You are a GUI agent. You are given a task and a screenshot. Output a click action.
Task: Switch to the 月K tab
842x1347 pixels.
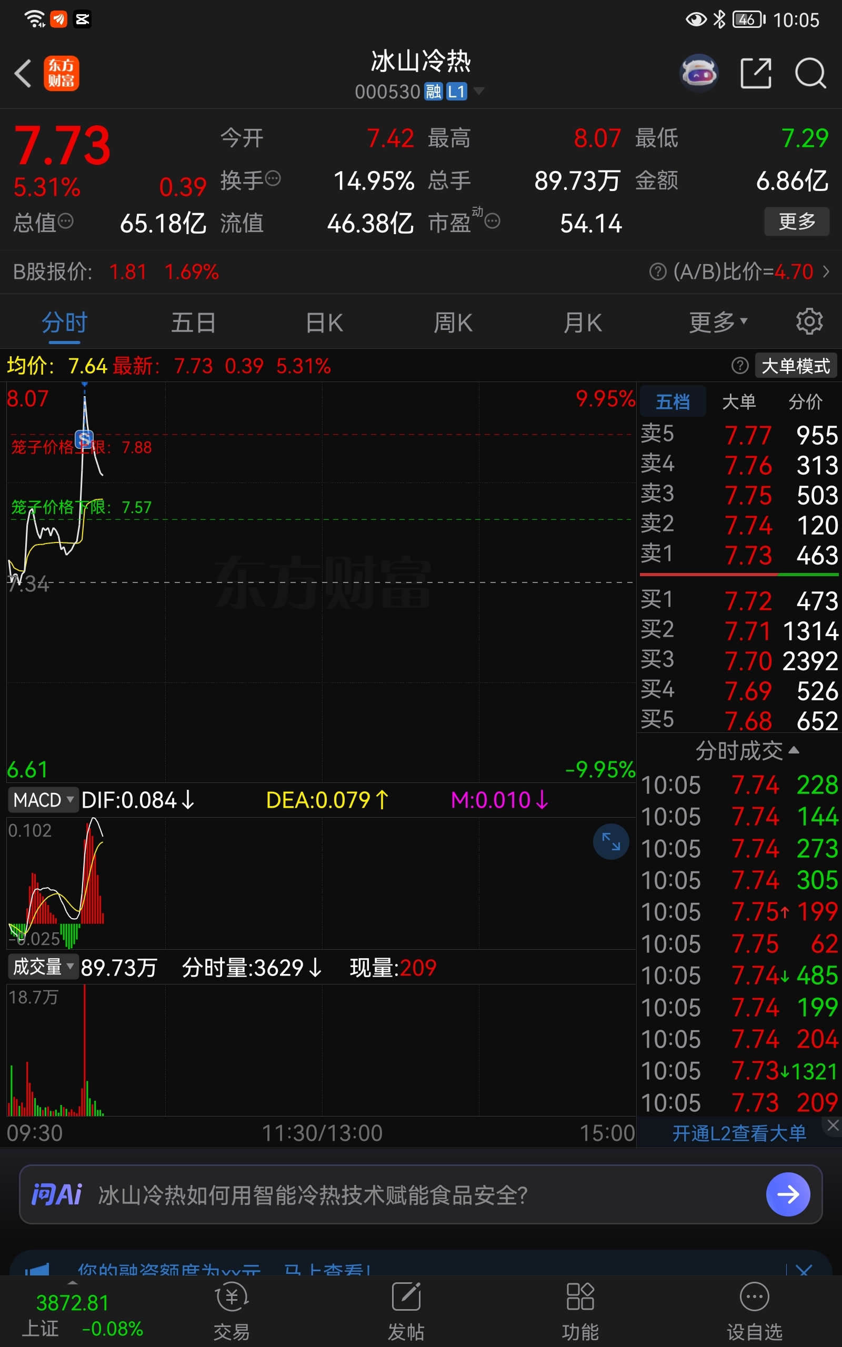tap(583, 322)
